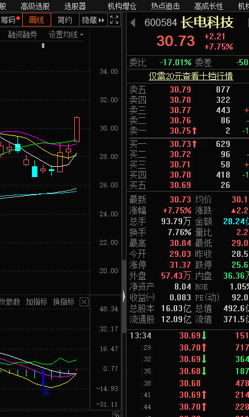Open the 机构增仓 menu item
Image resolution: width=249 pixels, height=417 pixels.
click(122, 6)
